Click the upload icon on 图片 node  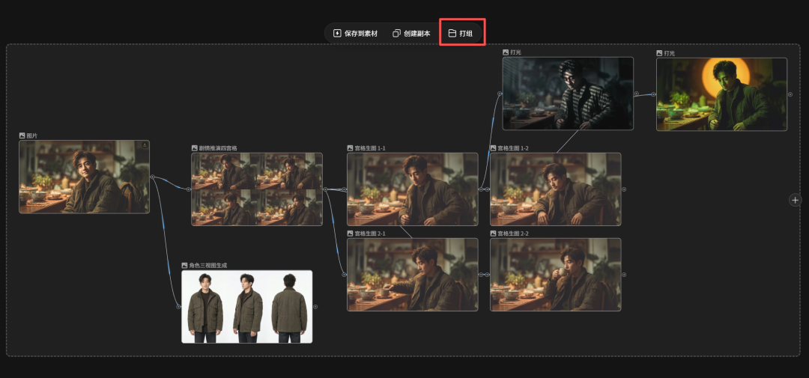pyautogui.click(x=145, y=145)
